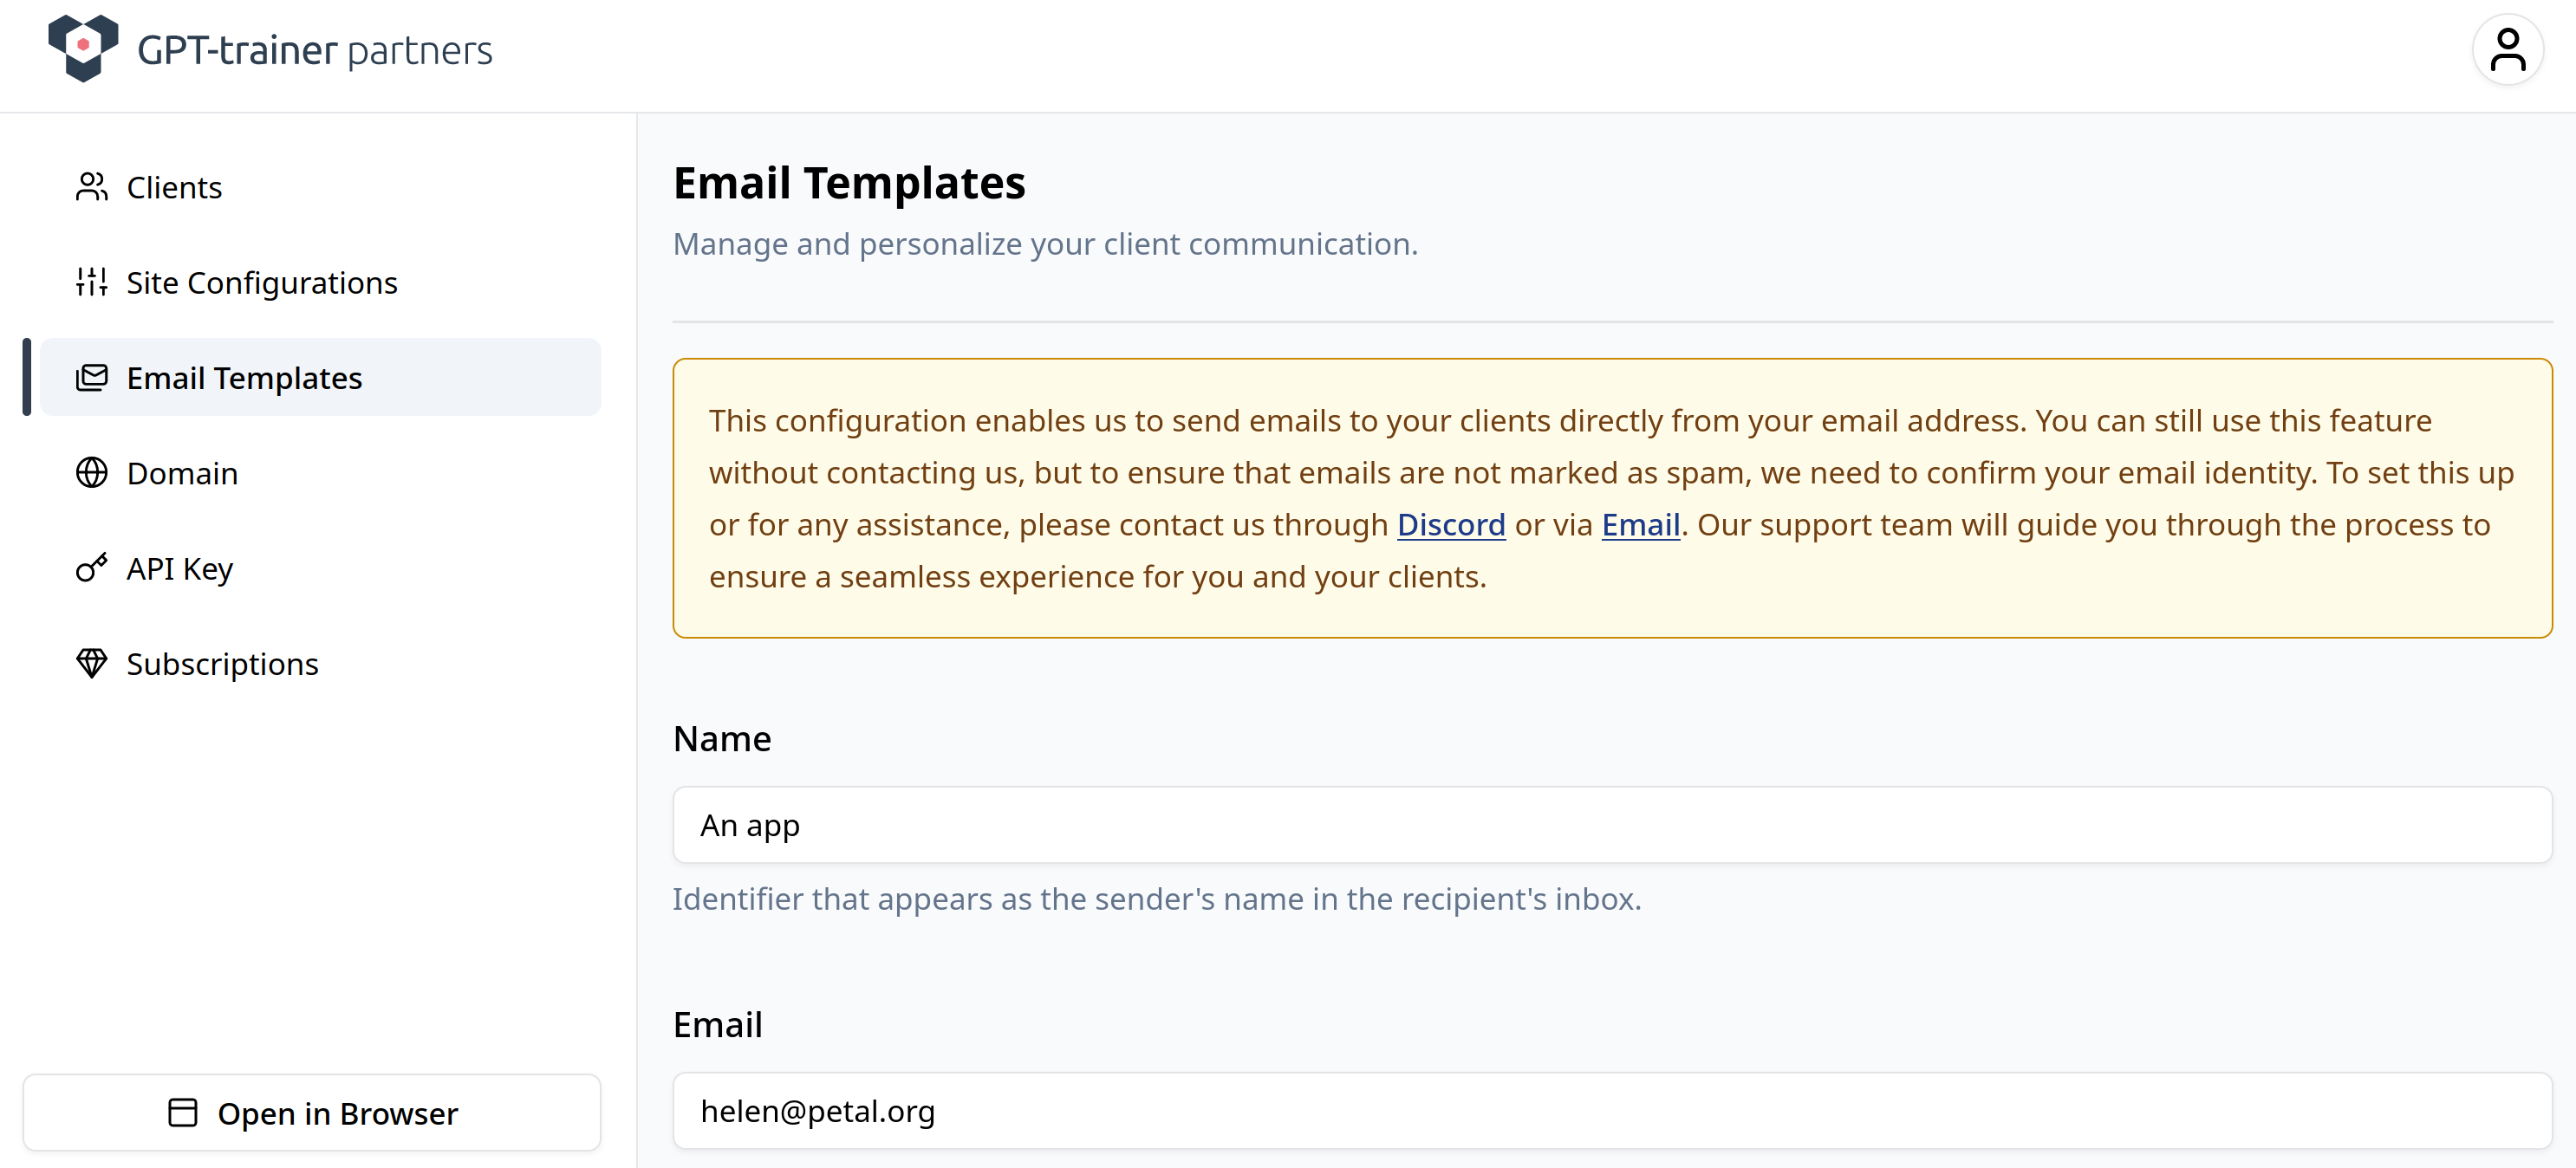Focus the Name input field

point(1611,825)
